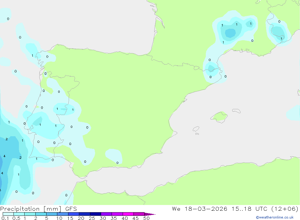Click the legend value '30'
This screenshot has height=220, width=300.
pyautogui.click(x=103, y=218)
